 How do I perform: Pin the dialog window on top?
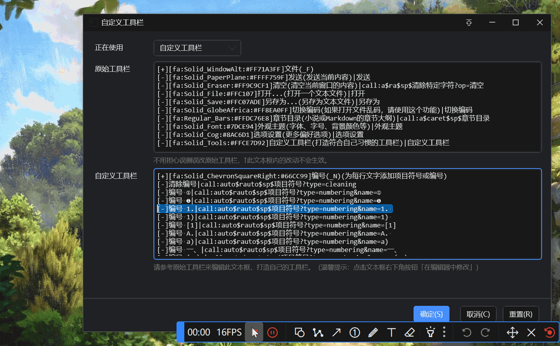469,23
